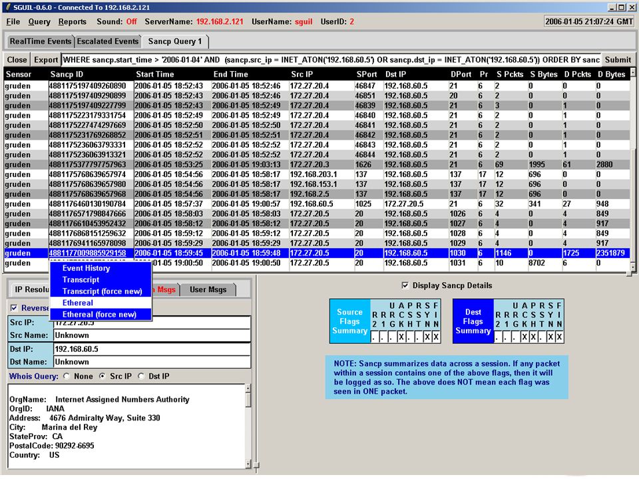Viewport: 639px width, 479px height.
Task: Open the Query menu
Action: pyautogui.click(x=39, y=22)
